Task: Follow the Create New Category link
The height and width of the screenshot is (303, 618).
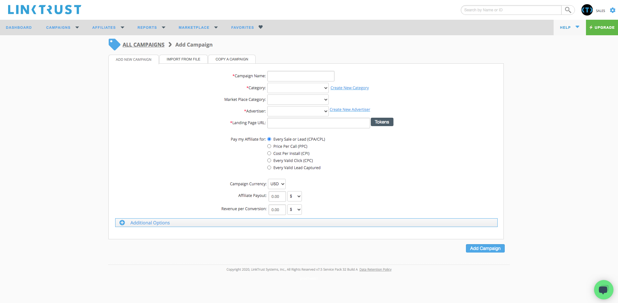Action: pyautogui.click(x=349, y=88)
